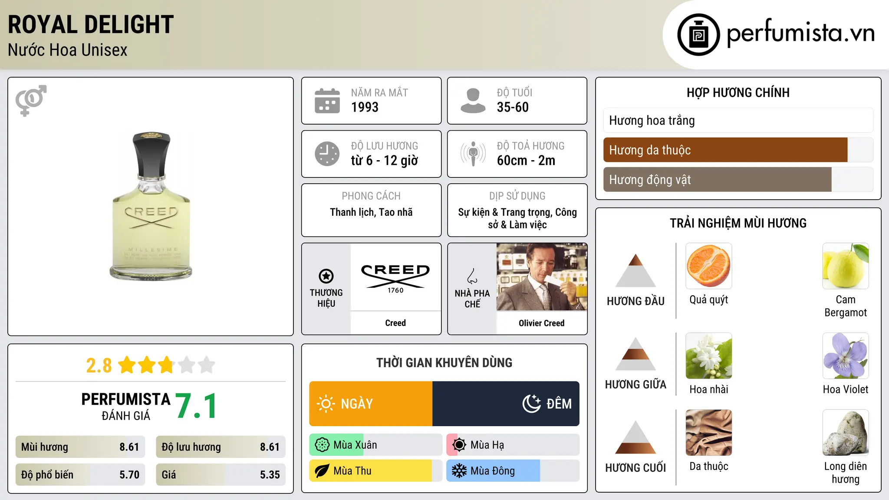Click the Creed 1760 brand logo
Screen dimensions: 889x500
[x=395, y=279]
